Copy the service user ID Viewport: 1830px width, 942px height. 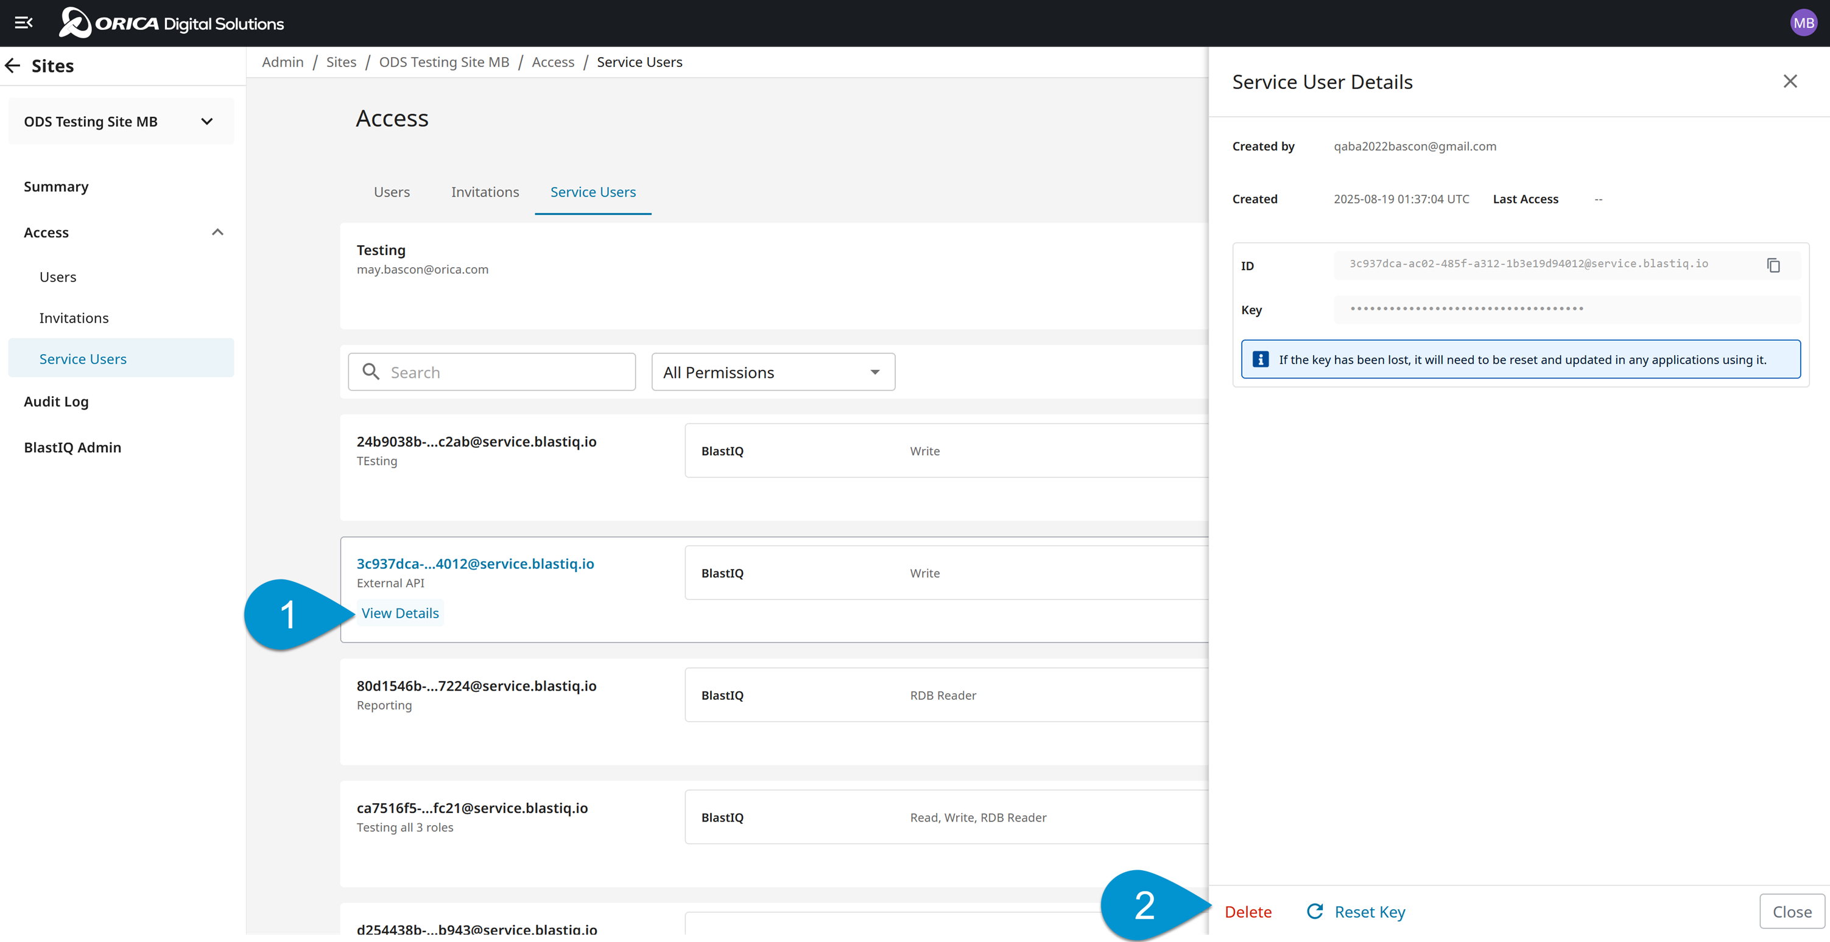coord(1773,265)
